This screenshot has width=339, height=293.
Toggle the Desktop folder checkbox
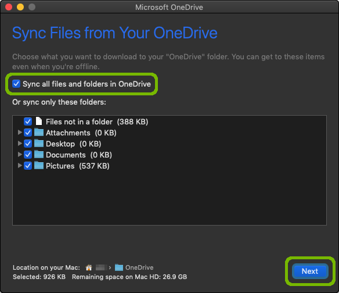[28, 144]
